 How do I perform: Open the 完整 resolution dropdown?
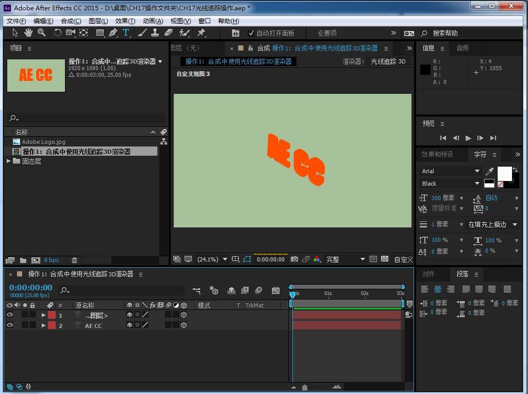point(345,259)
